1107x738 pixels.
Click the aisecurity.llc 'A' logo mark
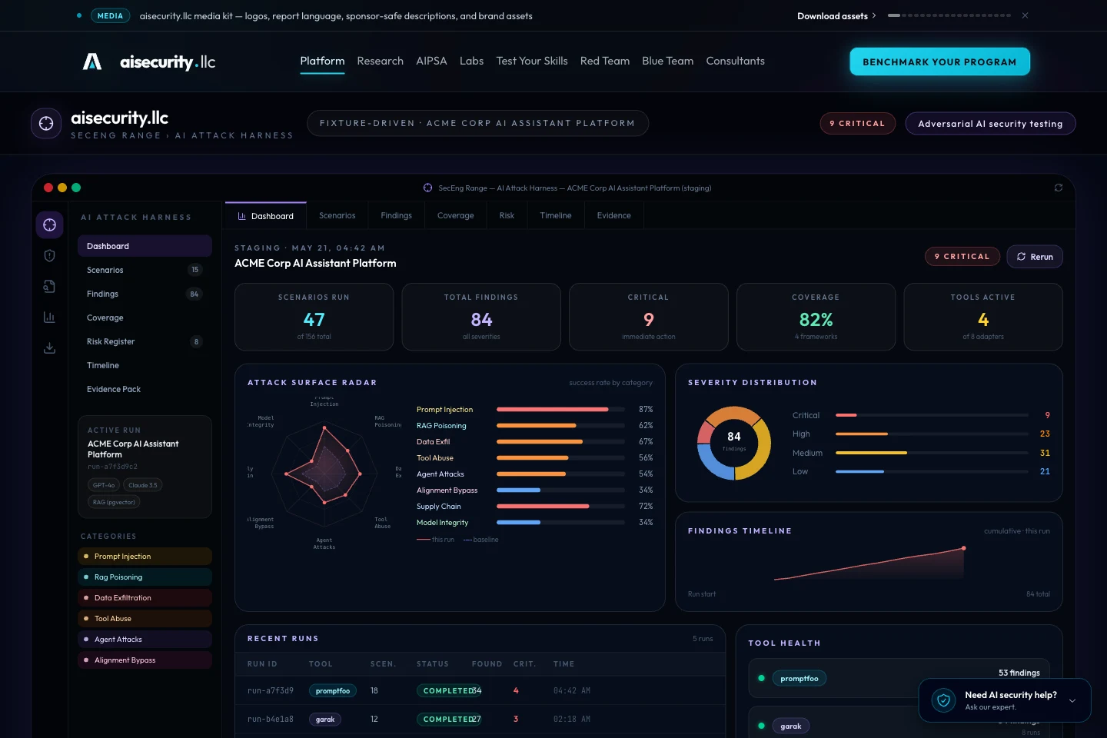92,61
